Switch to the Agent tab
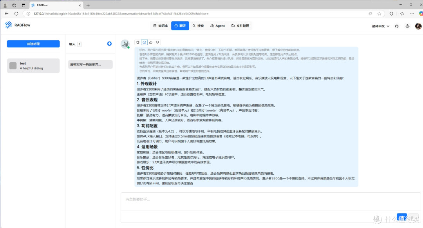 [x=217, y=25]
